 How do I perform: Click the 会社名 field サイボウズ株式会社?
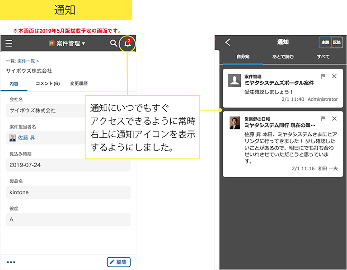coord(46,110)
